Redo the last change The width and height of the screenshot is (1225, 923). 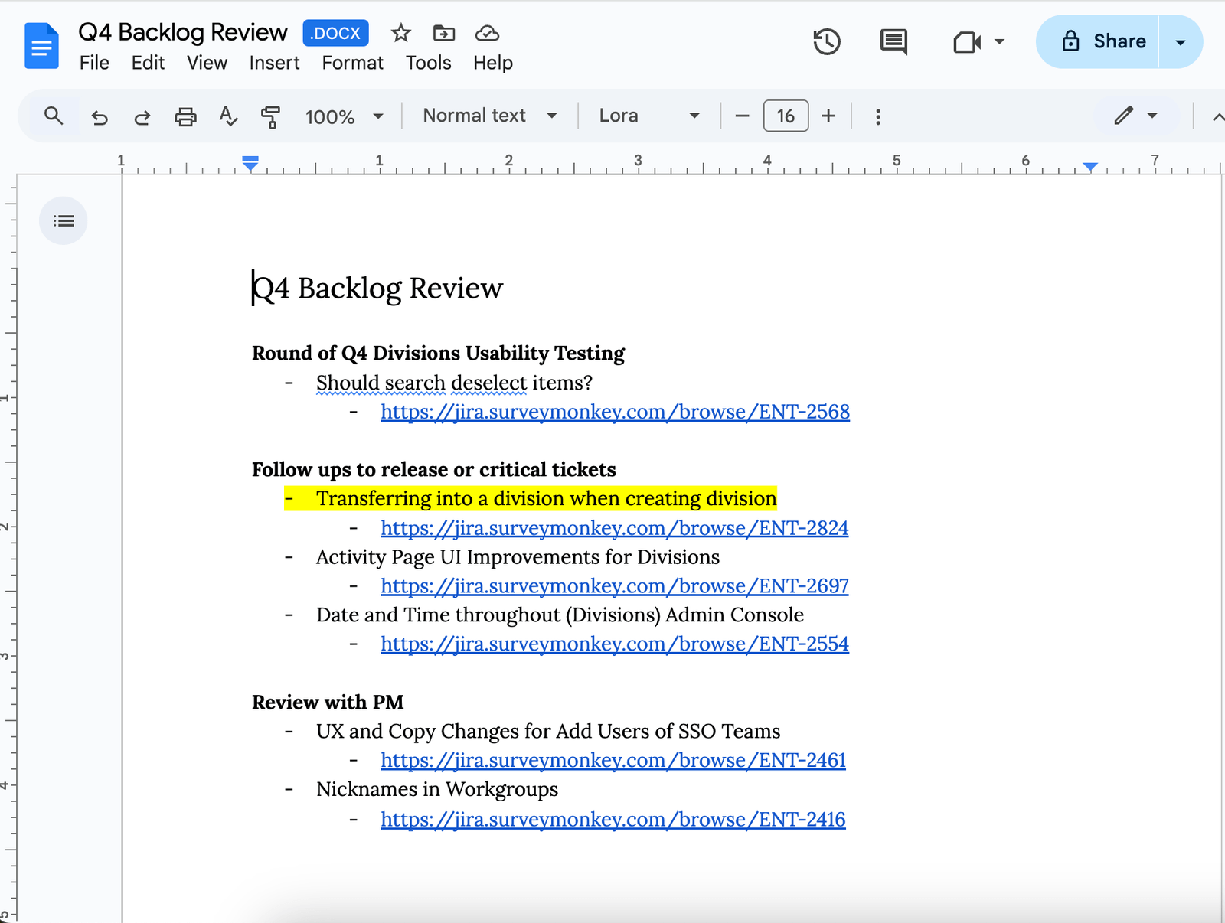pos(142,116)
